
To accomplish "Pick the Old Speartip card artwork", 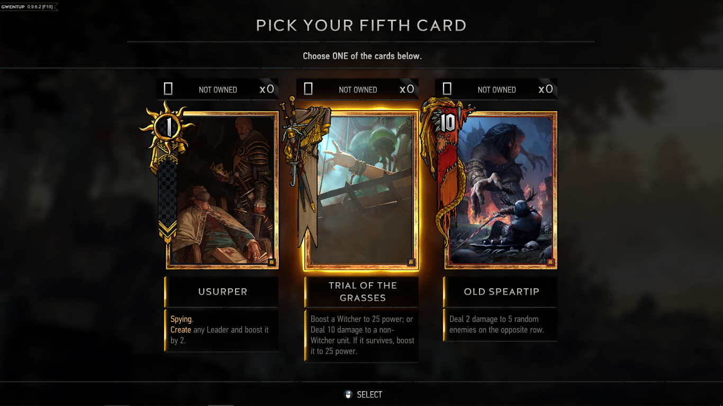I will click(x=501, y=190).
